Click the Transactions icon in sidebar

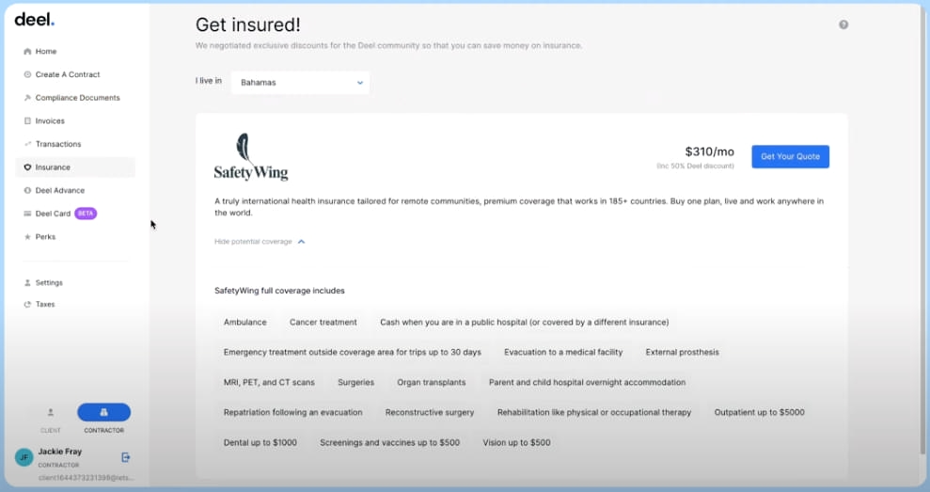pyautogui.click(x=27, y=144)
